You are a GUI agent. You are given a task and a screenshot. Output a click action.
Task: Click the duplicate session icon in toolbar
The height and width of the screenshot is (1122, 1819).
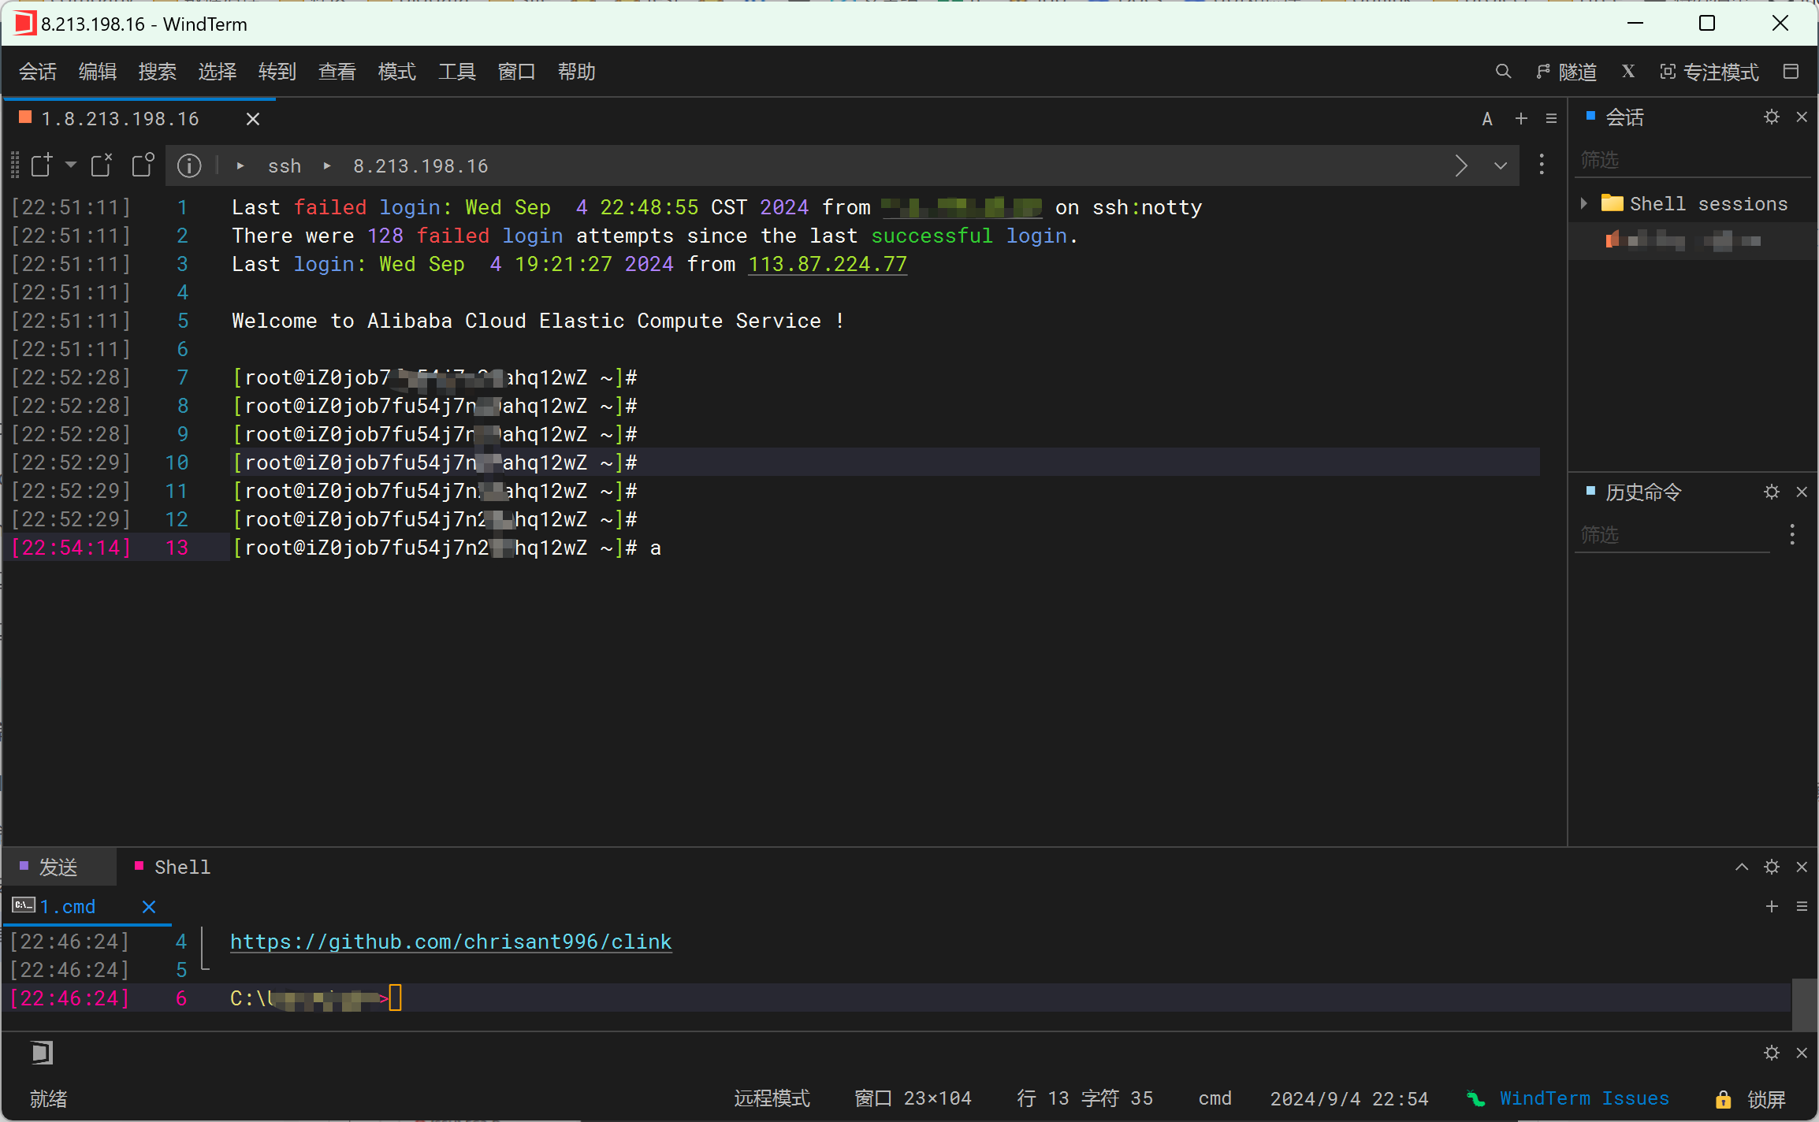click(143, 165)
